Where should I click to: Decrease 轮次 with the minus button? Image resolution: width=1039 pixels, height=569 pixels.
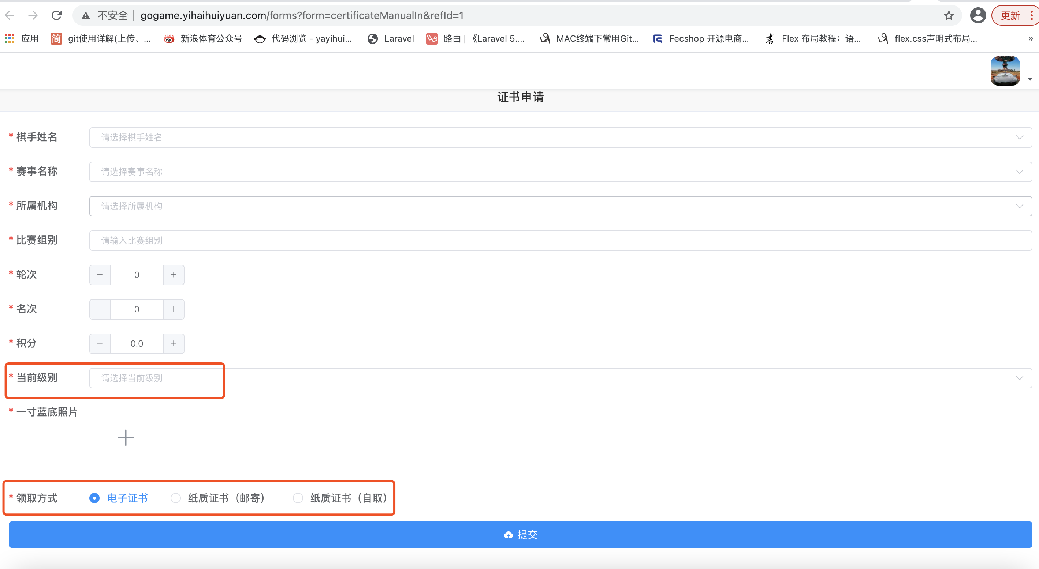[100, 275]
